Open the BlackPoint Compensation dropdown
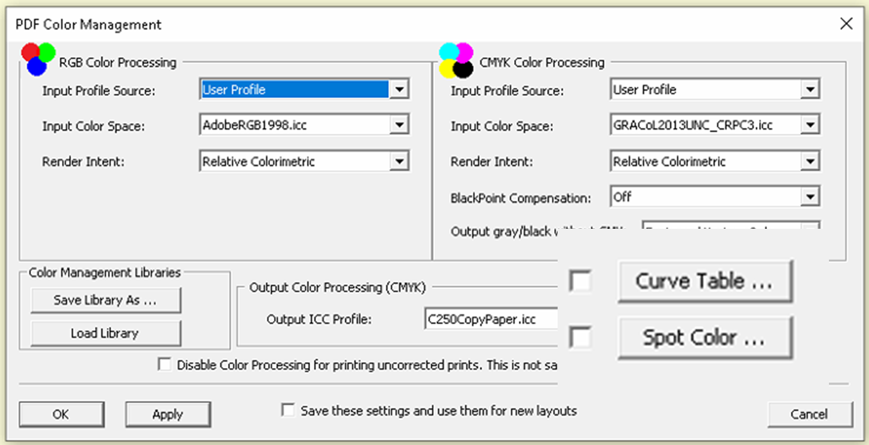This screenshot has width=869, height=445. point(812,196)
